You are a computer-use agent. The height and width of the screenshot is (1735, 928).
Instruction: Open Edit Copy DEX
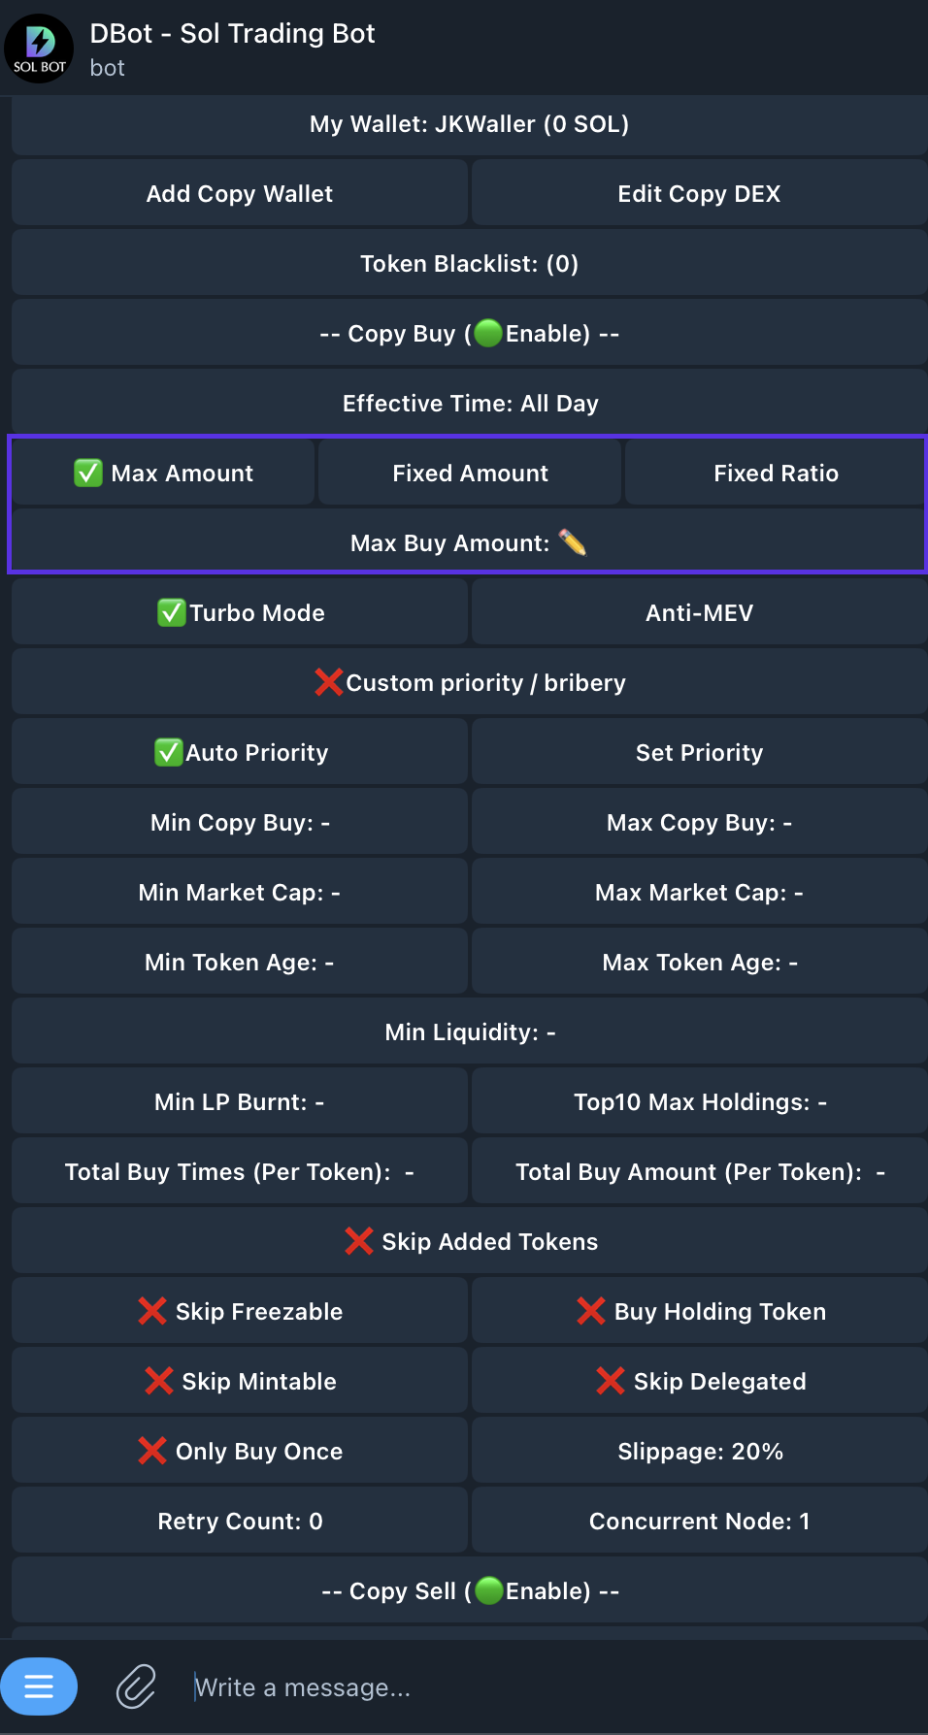699,194
